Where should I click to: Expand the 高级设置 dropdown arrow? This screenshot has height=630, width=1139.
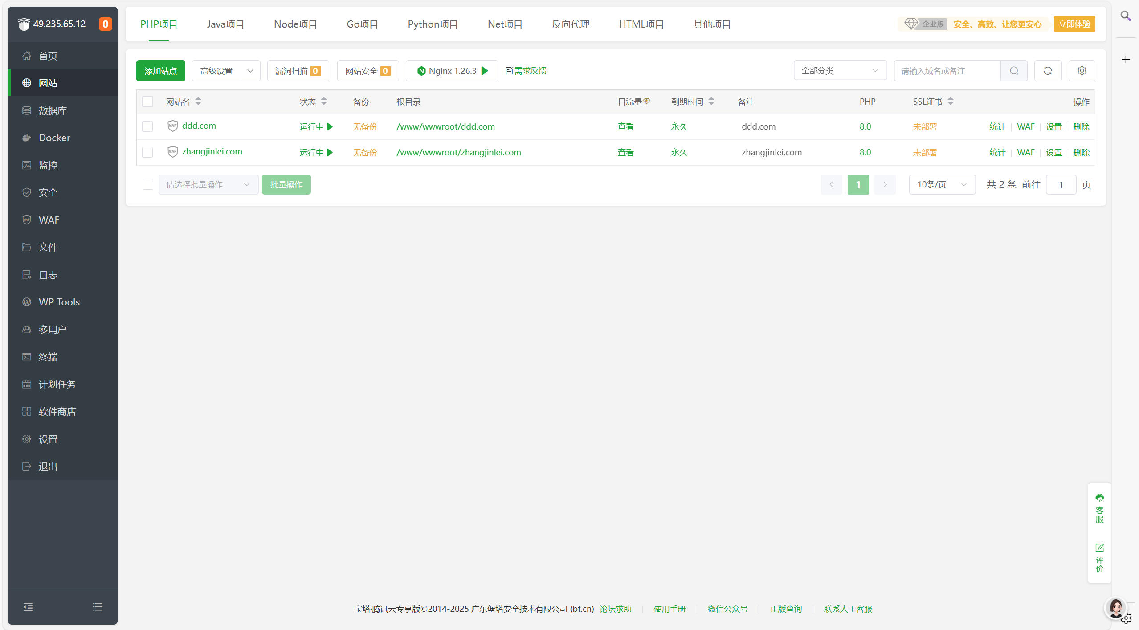click(250, 71)
